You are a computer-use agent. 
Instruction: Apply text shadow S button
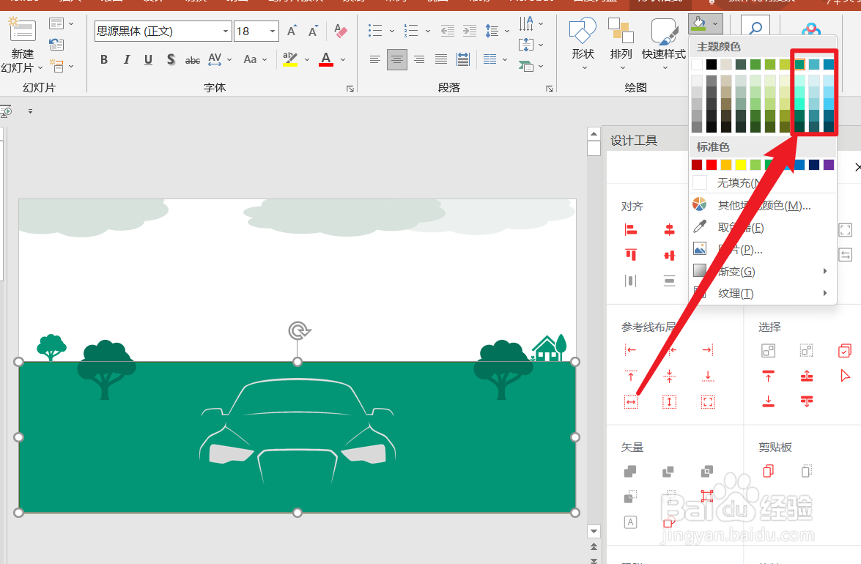tap(171, 59)
